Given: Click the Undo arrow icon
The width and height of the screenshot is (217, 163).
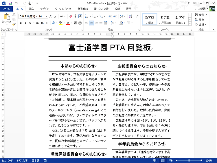Looking at the screenshot, I should click(16, 3).
